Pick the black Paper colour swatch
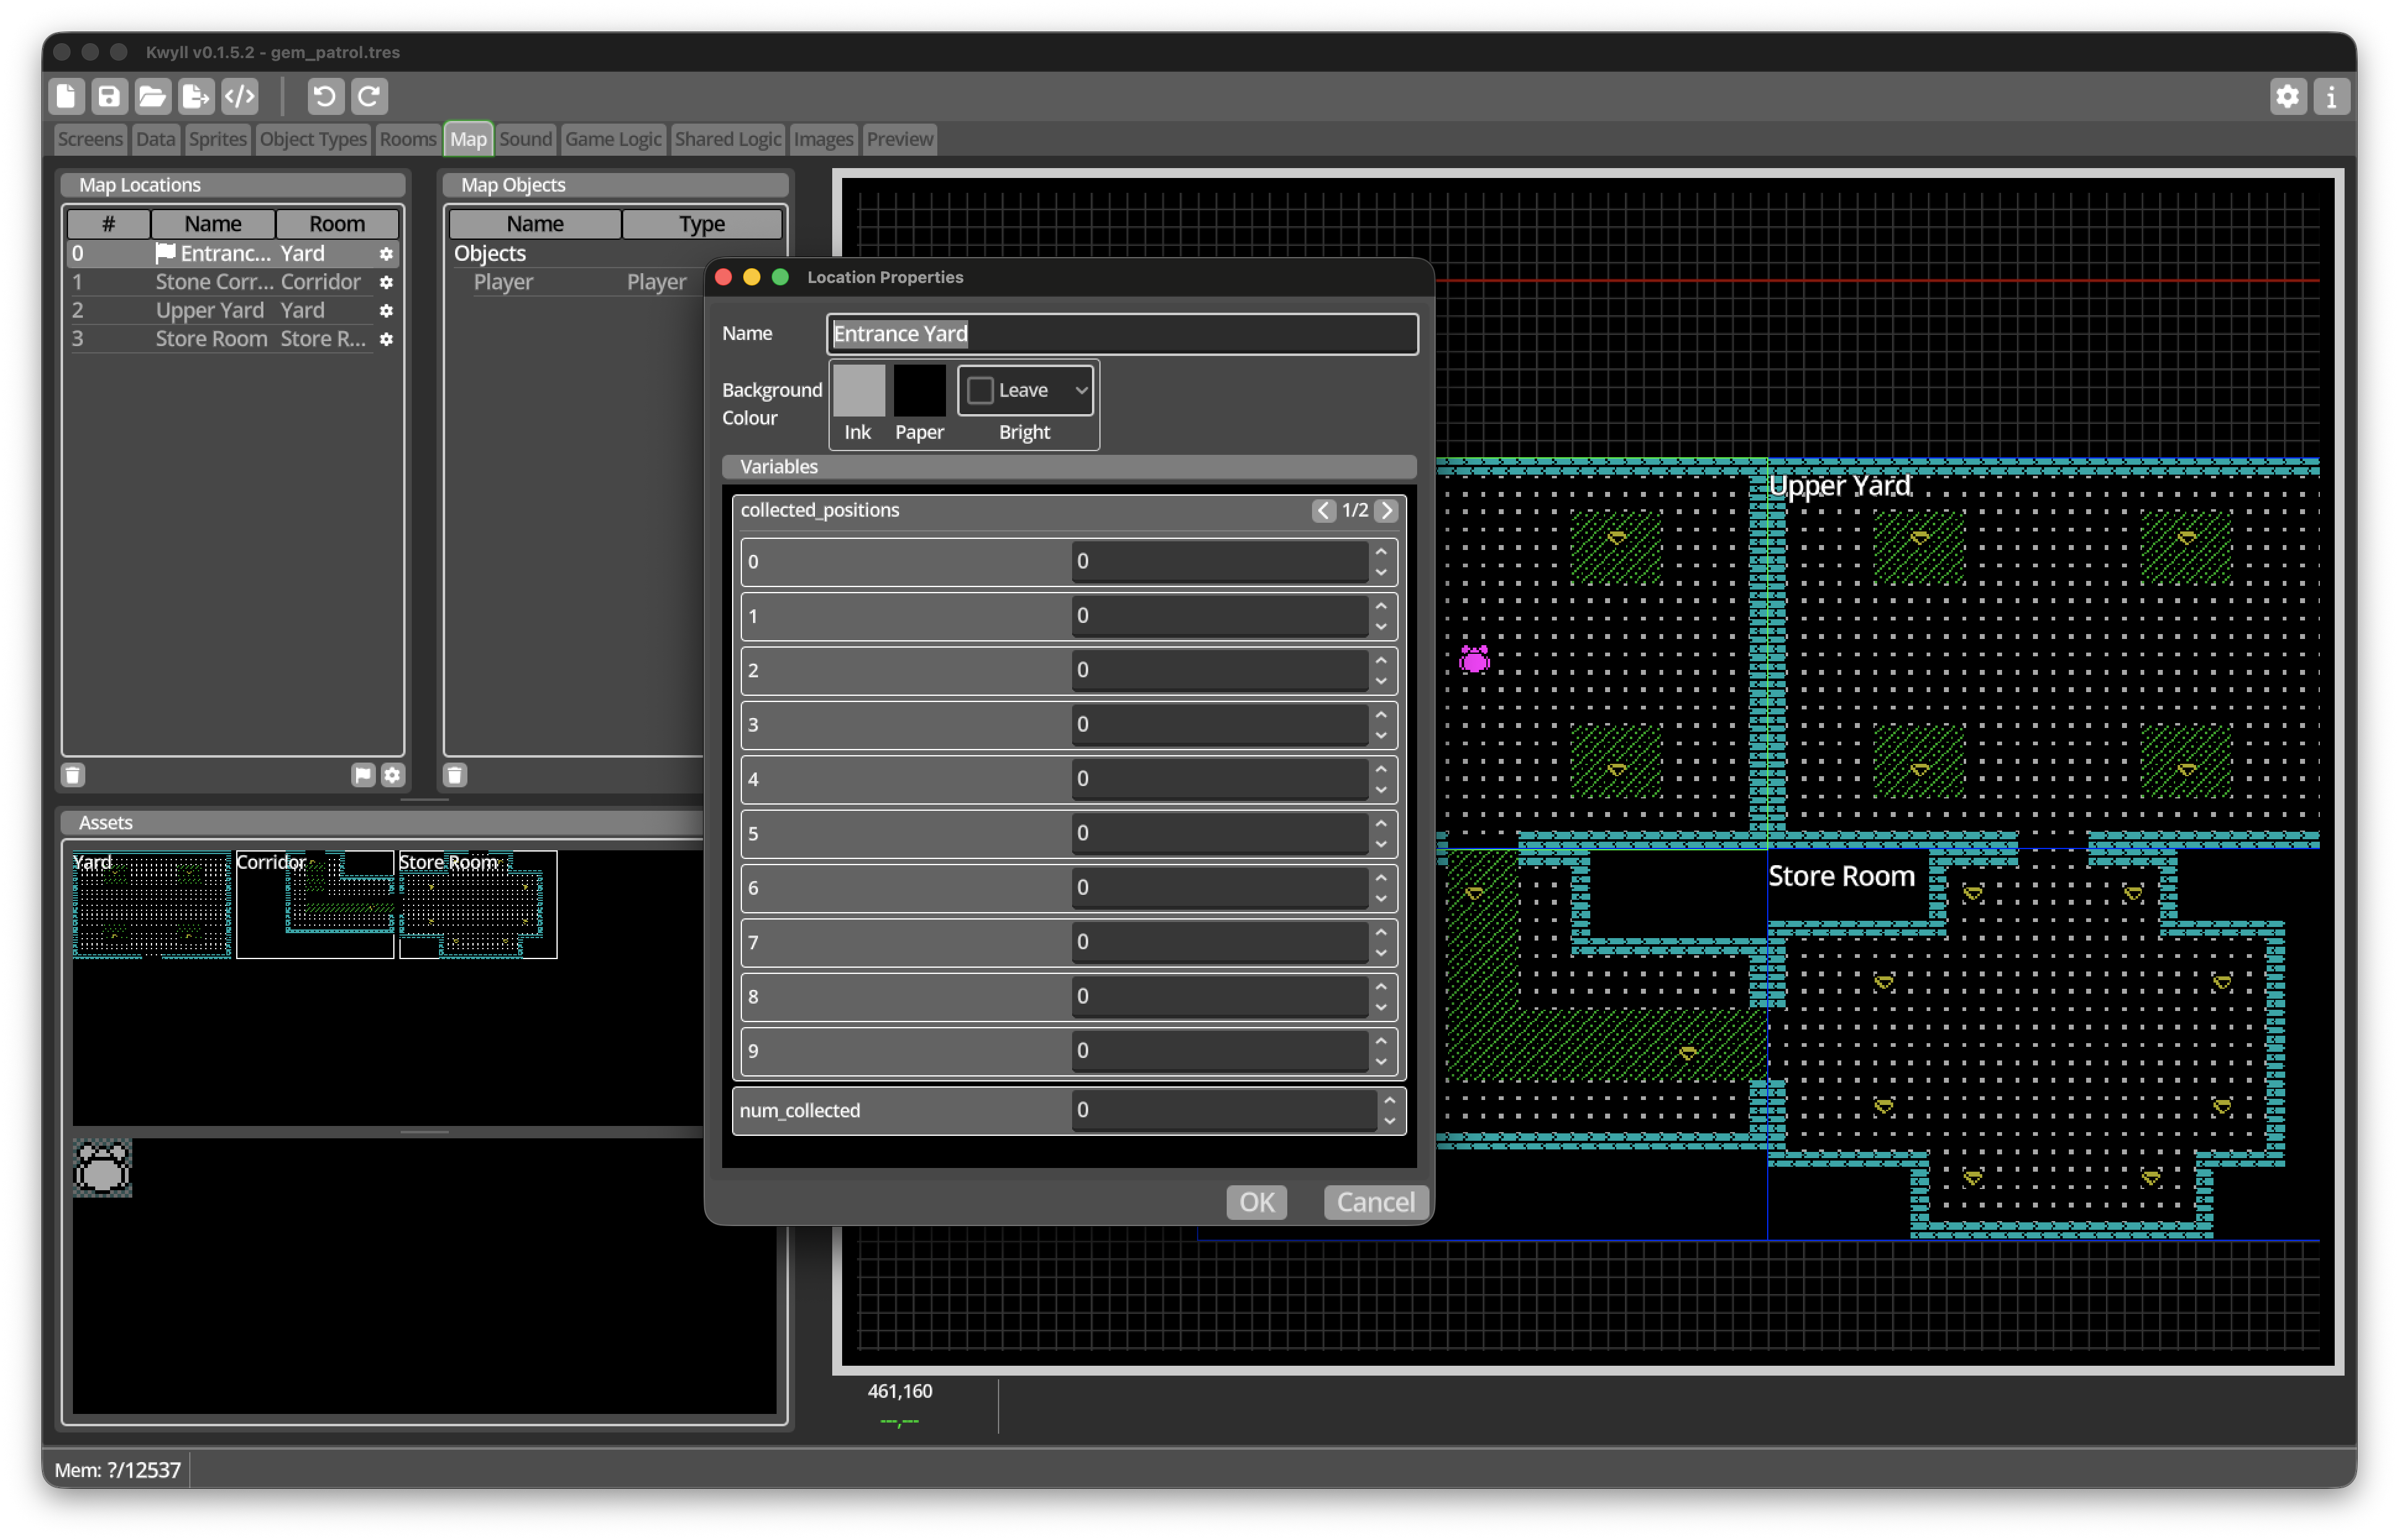The width and height of the screenshot is (2399, 1540). pos(919,390)
